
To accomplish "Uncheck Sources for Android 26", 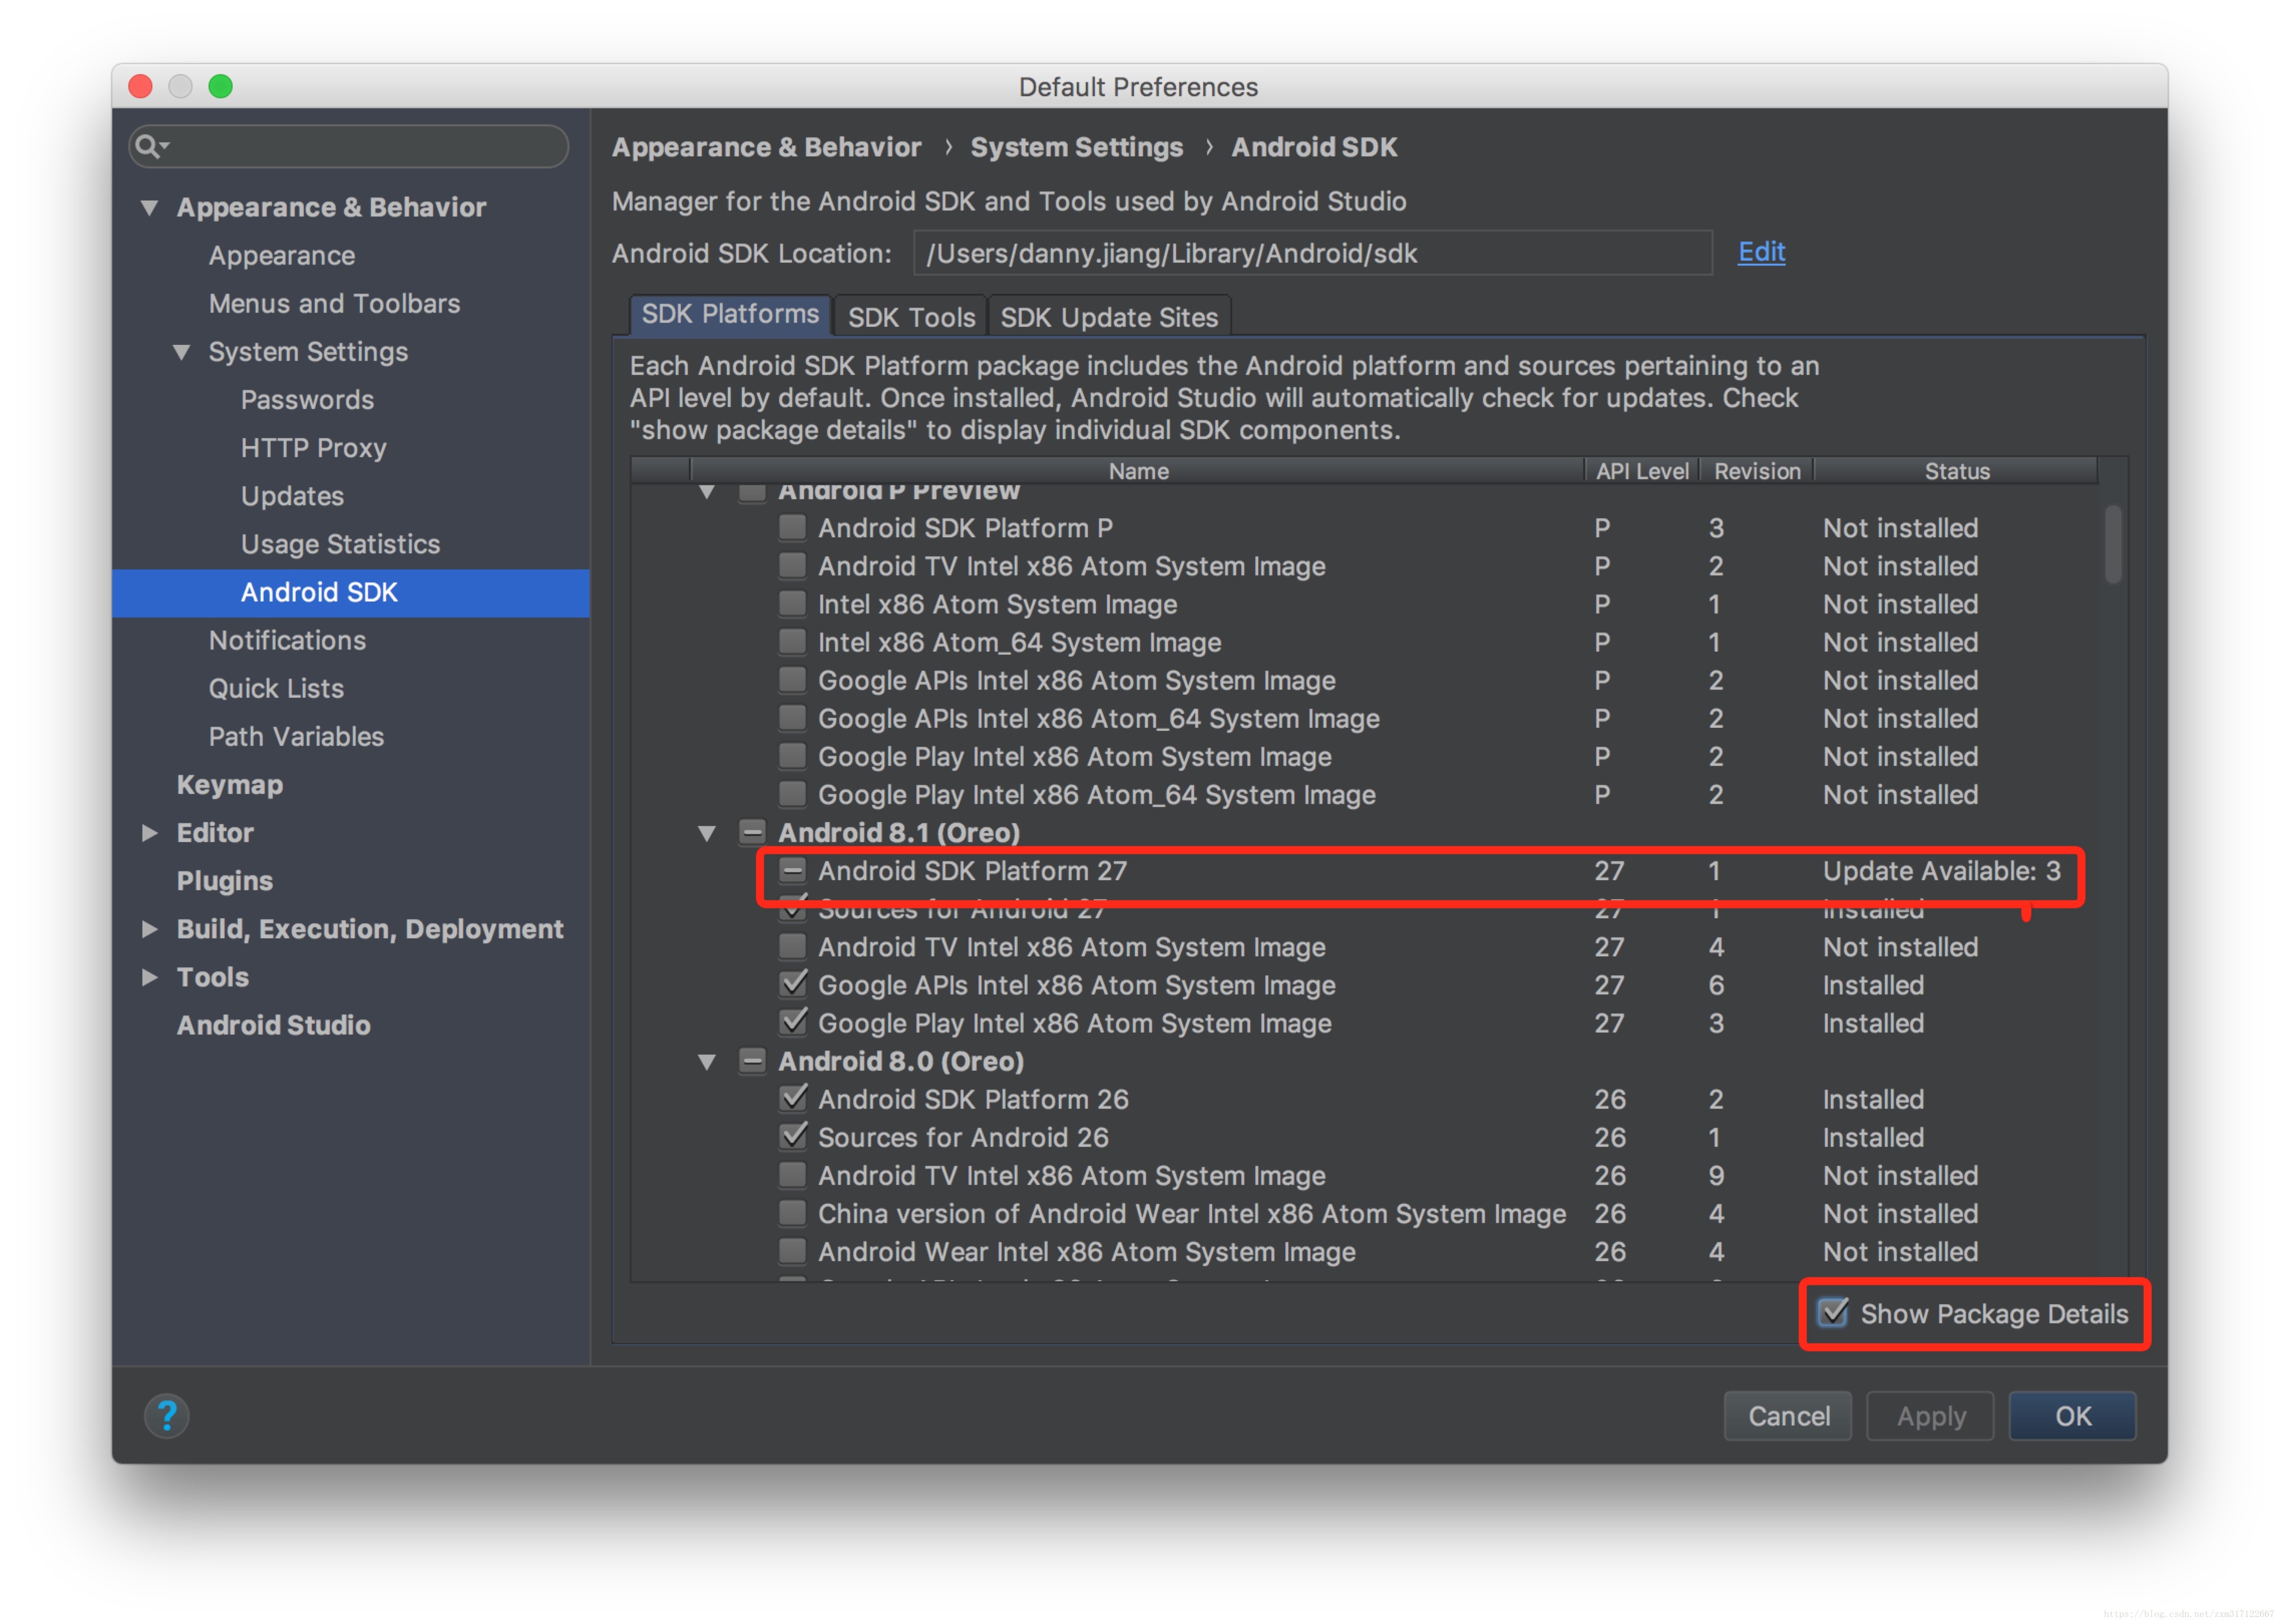I will point(792,1137).
